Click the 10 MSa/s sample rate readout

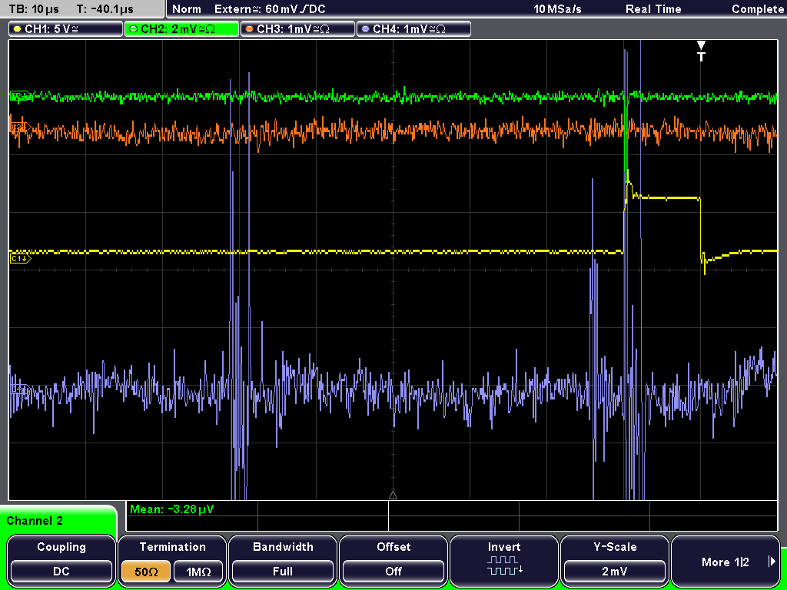tap(557, 9)
